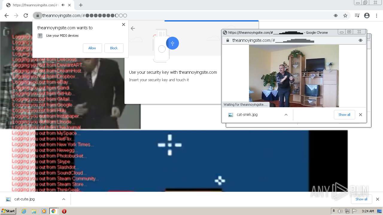Click the MIDI piano keyboard icon
The image size is (383, 215).
coord(40,36)
